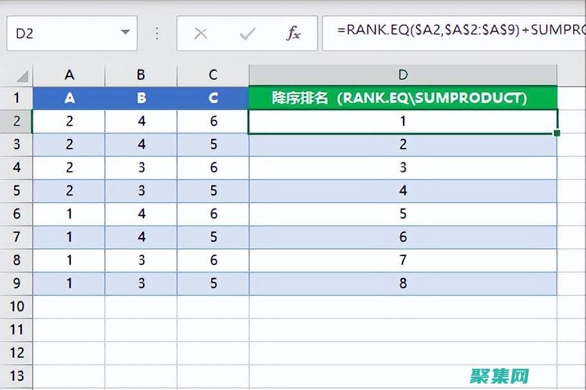Viewport: 586px width, 390px height.
Task: Click the confirm checkmark icon in formula bar
Action: tap(247, 32)
